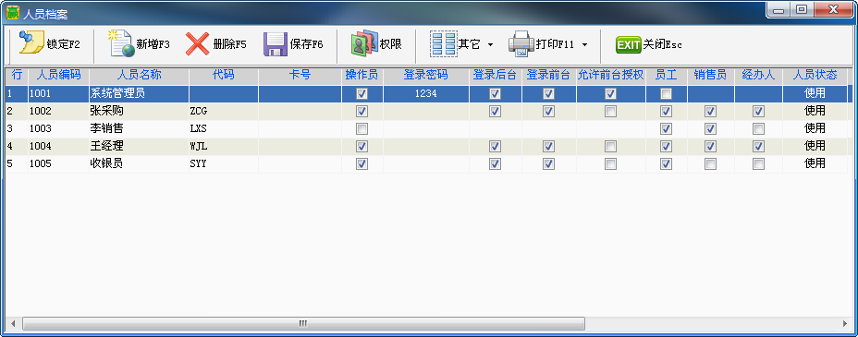The height and width of the screenshot is (337, 858).
Task: Open the 权限 permissions icon
Action: (x=364, y=43)
